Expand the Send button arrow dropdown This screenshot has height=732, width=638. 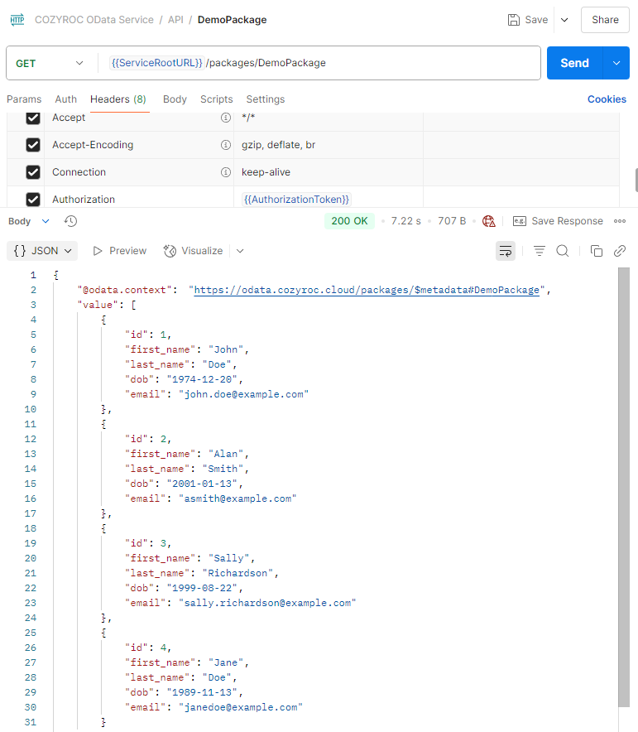(x=616, y=63)
